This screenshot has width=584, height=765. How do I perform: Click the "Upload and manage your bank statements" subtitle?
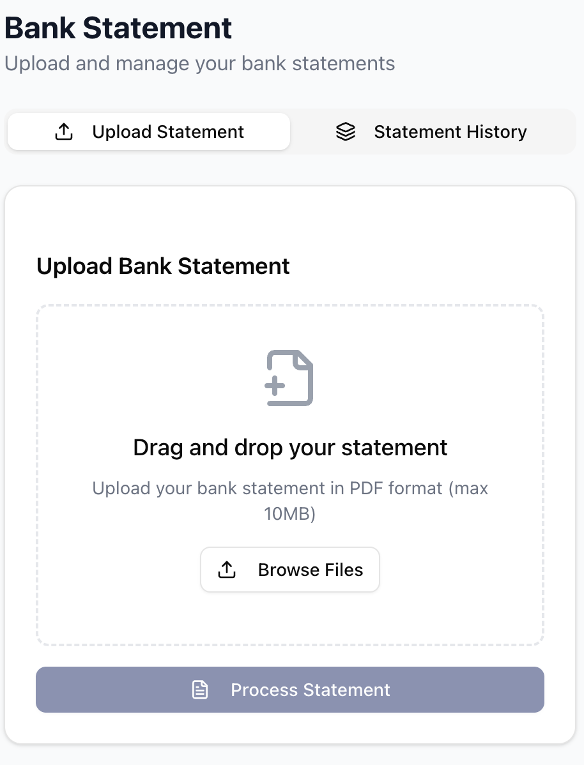[x=200, y=63]
